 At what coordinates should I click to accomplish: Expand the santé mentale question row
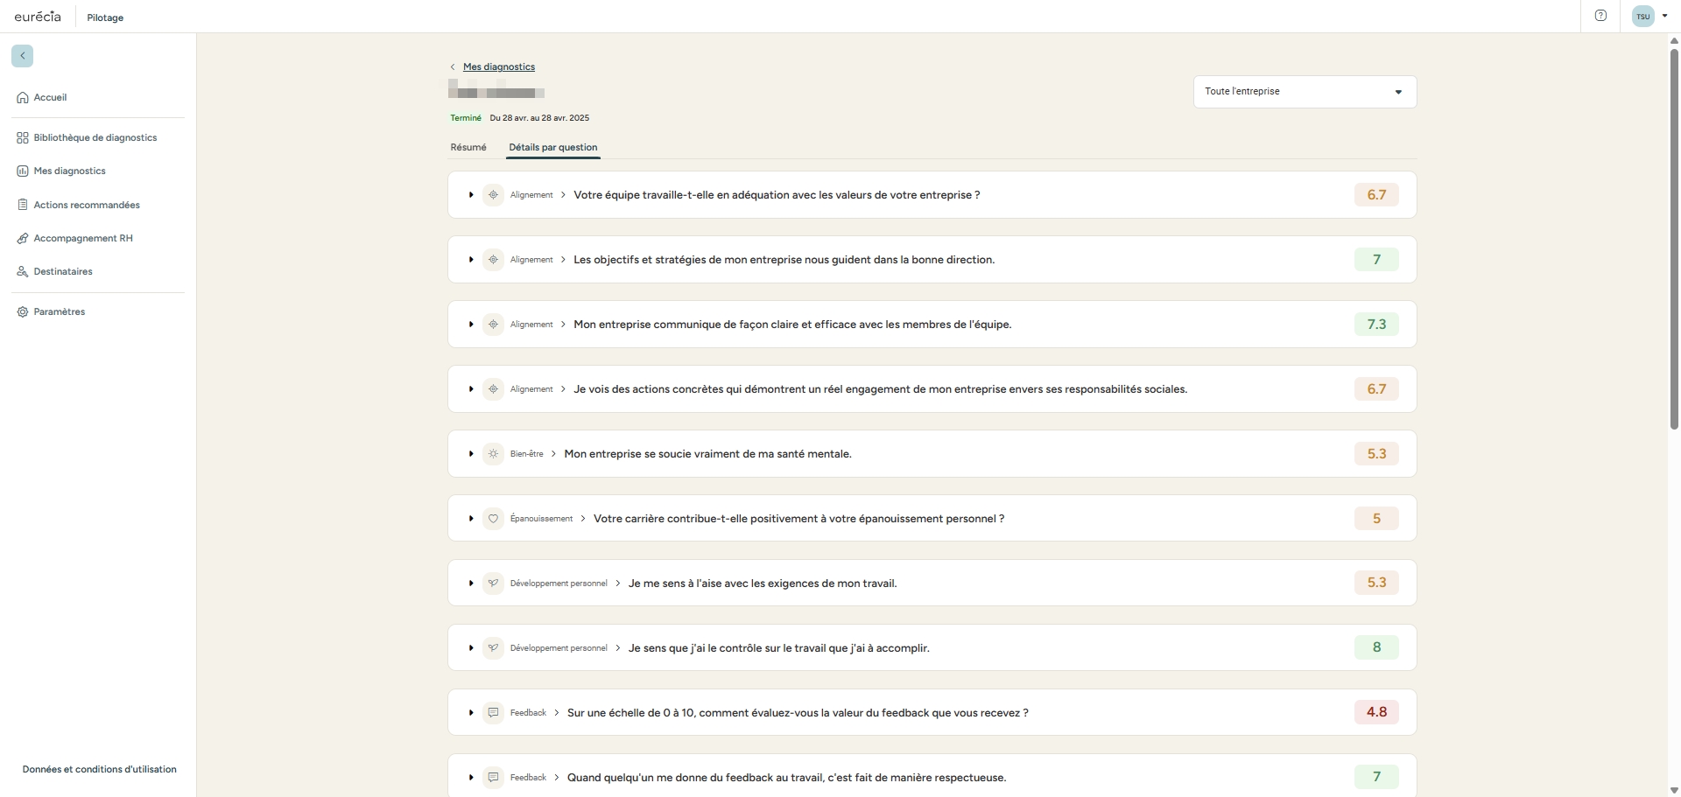(471, 454)
